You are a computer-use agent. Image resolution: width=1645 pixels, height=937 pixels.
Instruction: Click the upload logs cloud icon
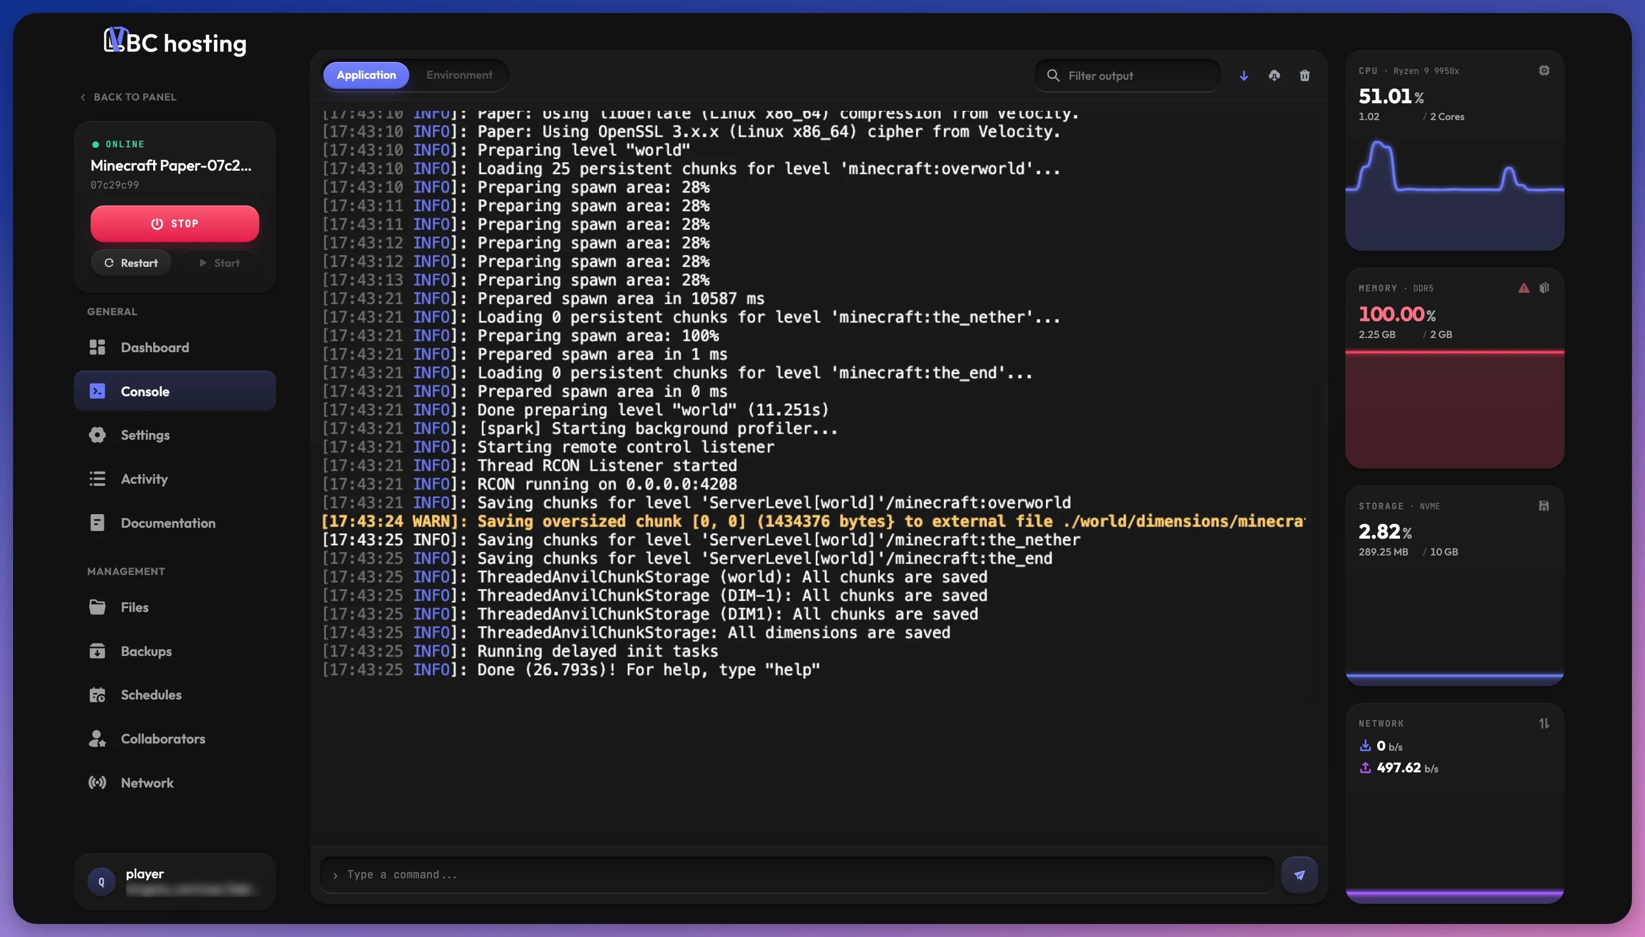pos(1274,76)
